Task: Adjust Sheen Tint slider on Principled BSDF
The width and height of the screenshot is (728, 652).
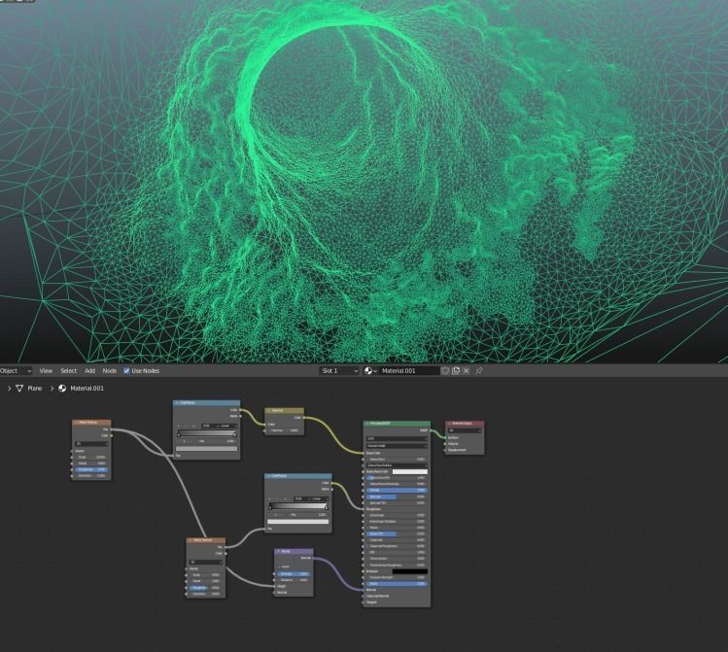Action: [x=397, y=533]
